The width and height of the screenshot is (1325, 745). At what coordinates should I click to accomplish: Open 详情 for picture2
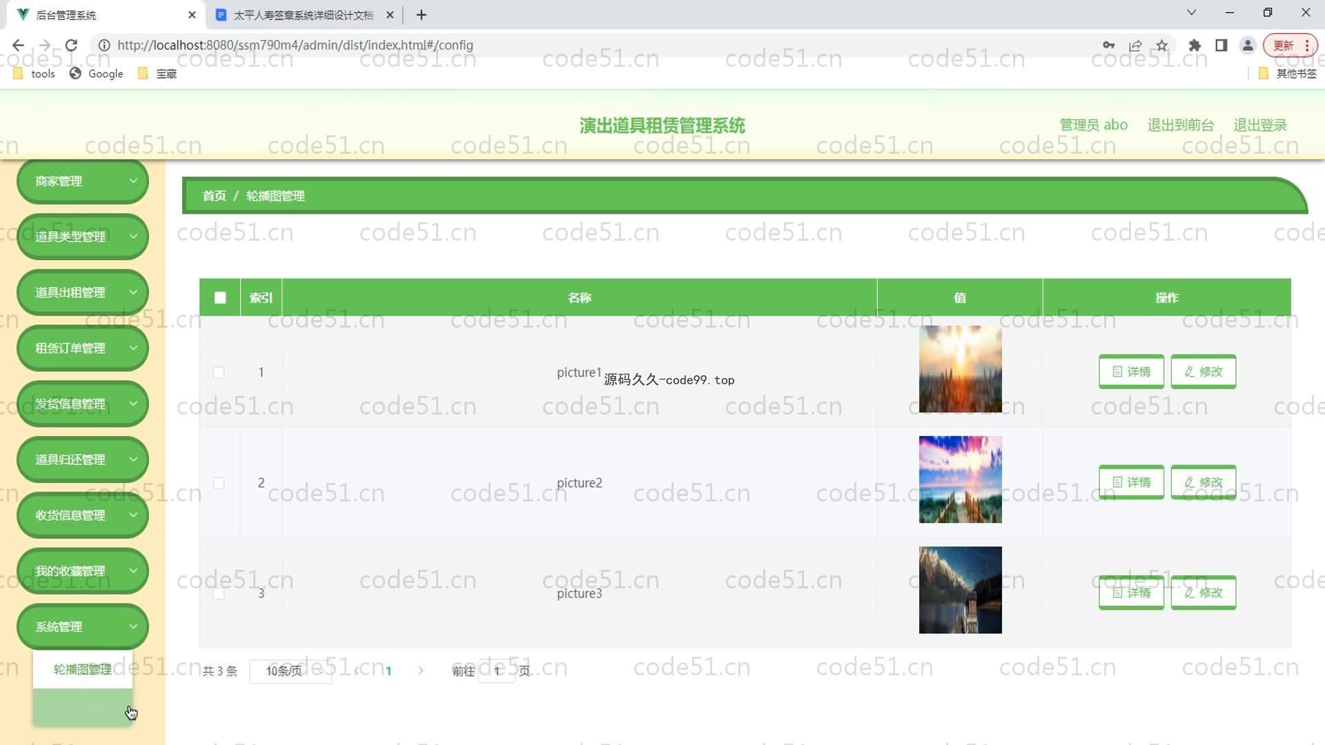point(1131,481)
